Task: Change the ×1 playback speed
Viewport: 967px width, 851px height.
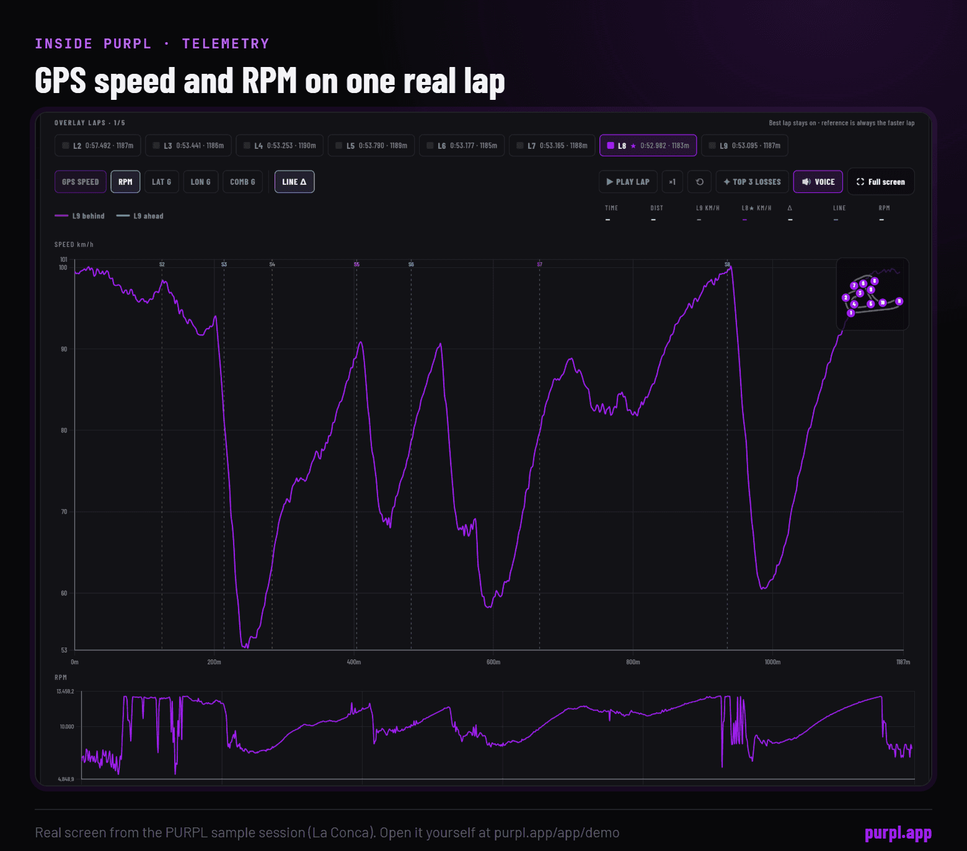Action: [673, 182]
